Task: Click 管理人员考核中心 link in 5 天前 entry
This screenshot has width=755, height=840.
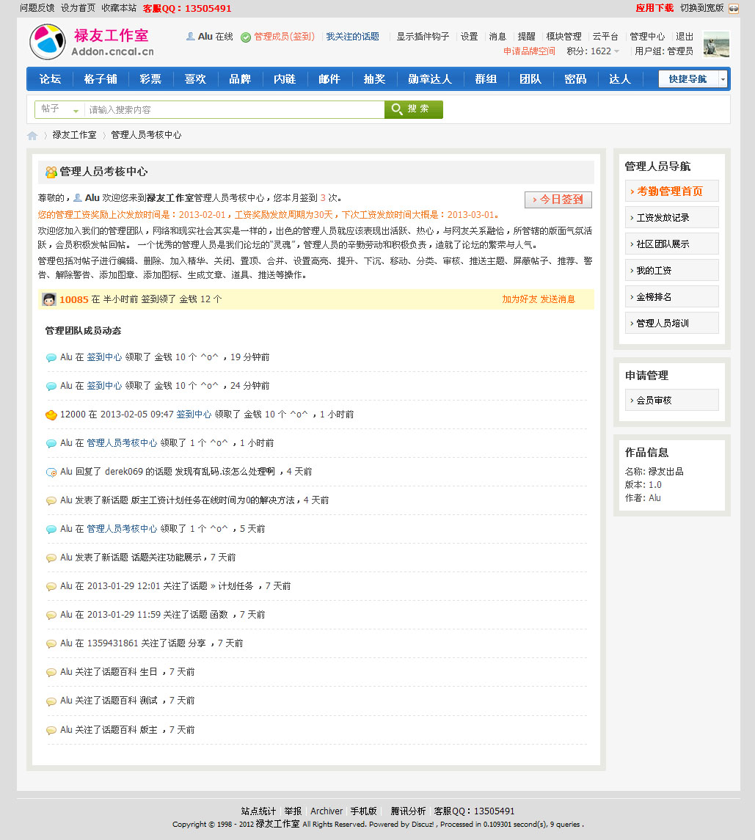Action: [x=123, y=529]
